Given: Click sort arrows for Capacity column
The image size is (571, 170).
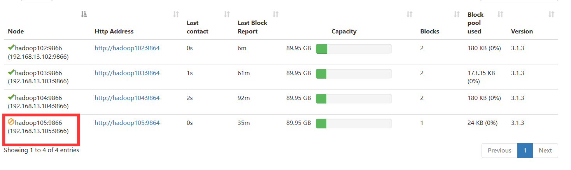Looking at the screenshot, I should click(409, 14).
